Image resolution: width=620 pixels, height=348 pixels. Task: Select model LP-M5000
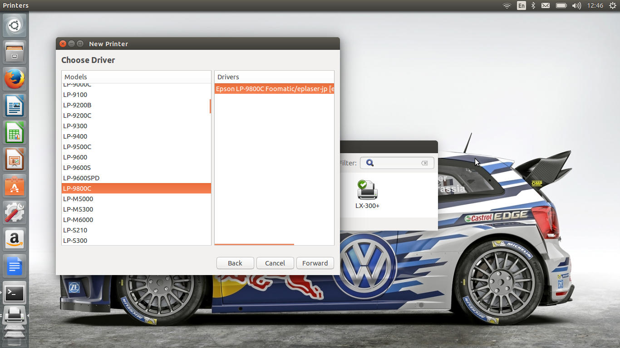136,199
